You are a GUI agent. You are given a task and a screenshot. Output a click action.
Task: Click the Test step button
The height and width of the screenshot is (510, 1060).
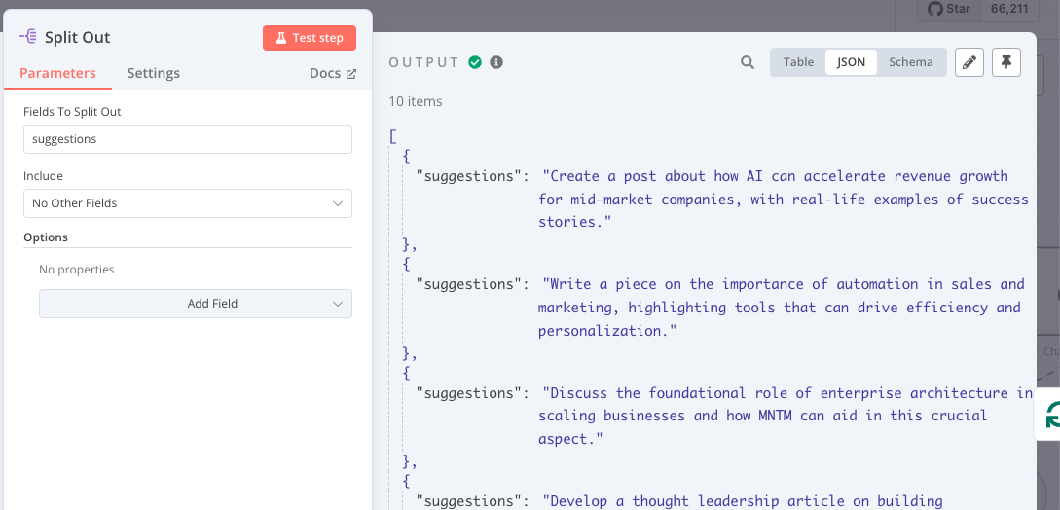pos(309,38)
